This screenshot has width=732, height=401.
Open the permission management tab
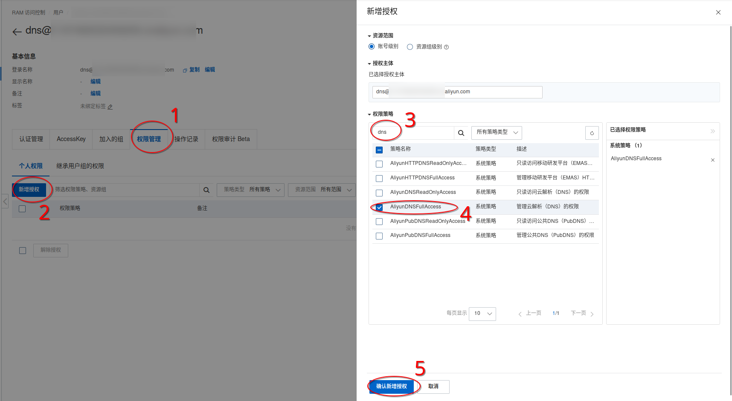tap(149, 139)
